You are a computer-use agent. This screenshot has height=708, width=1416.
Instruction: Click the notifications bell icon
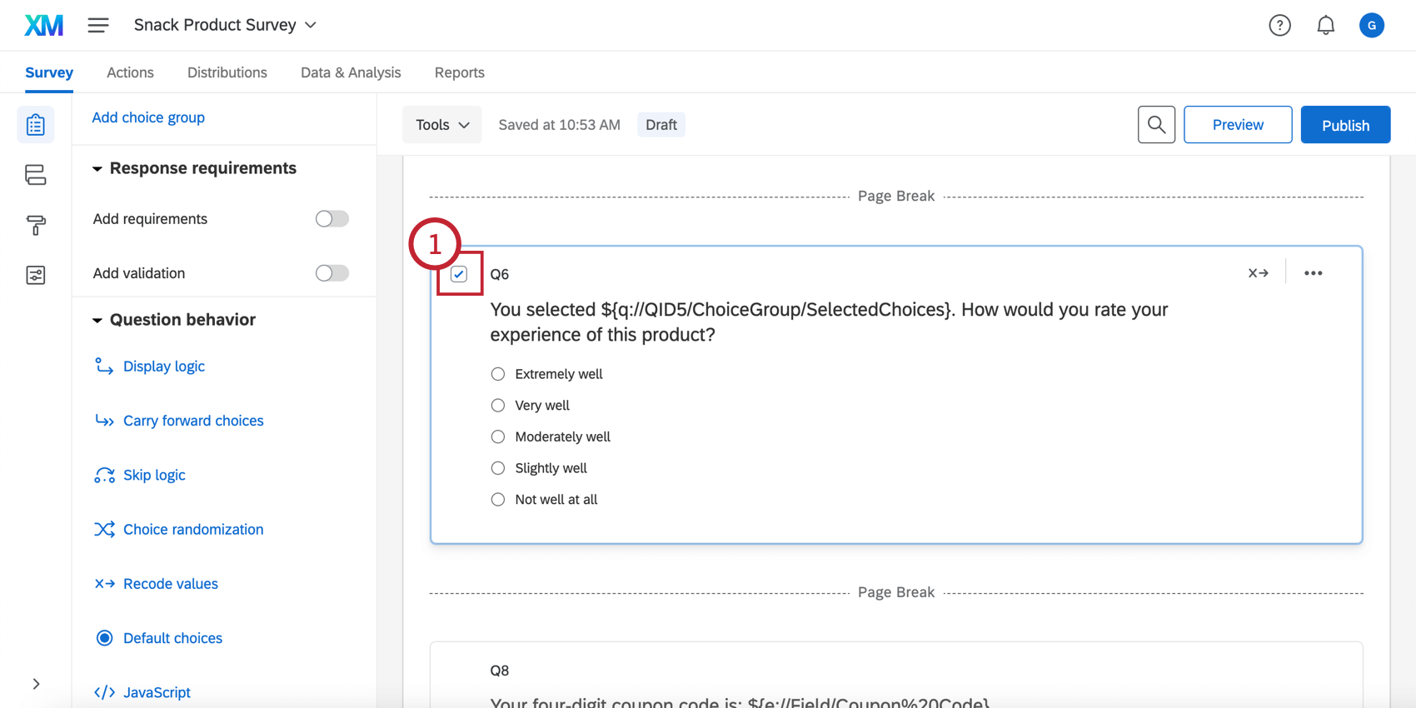1325,26
